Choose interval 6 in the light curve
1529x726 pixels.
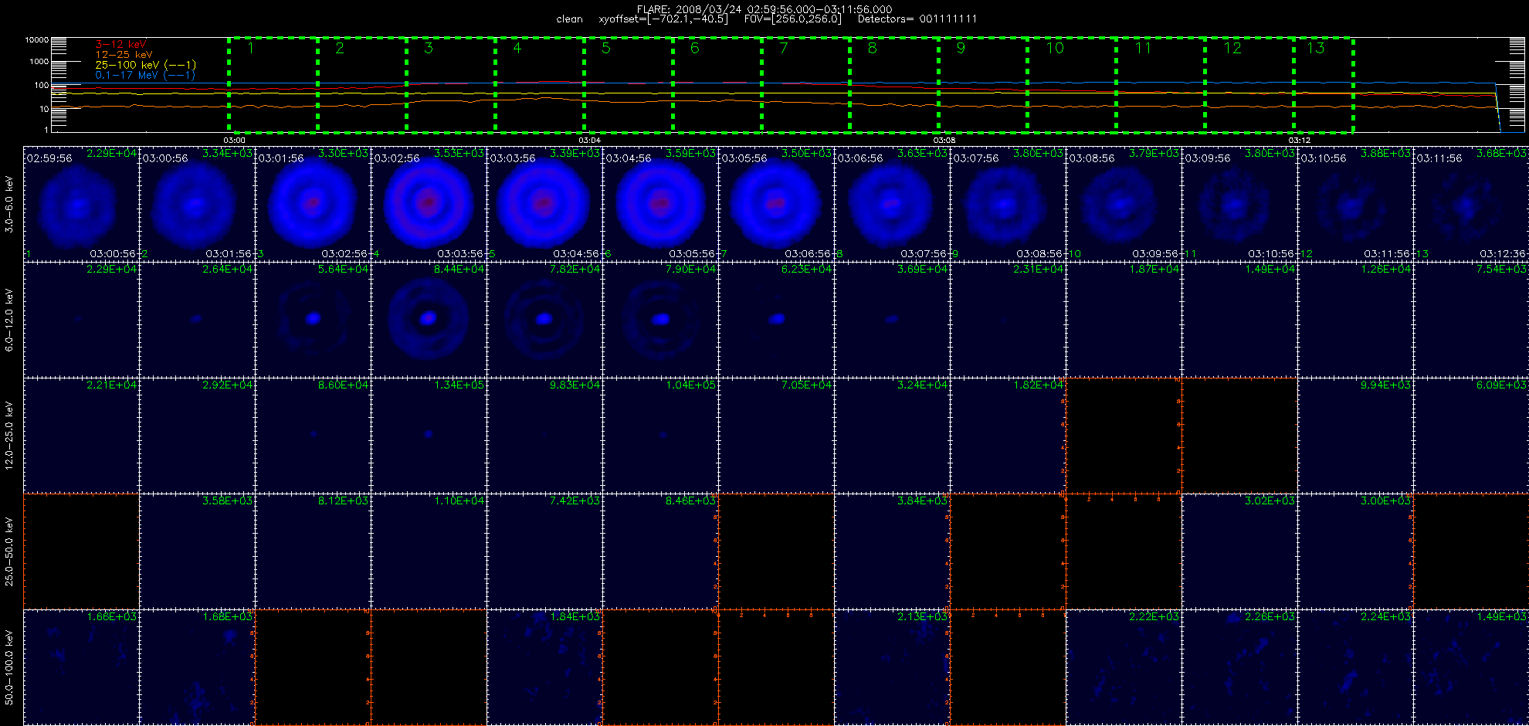(x=717, y=85)
